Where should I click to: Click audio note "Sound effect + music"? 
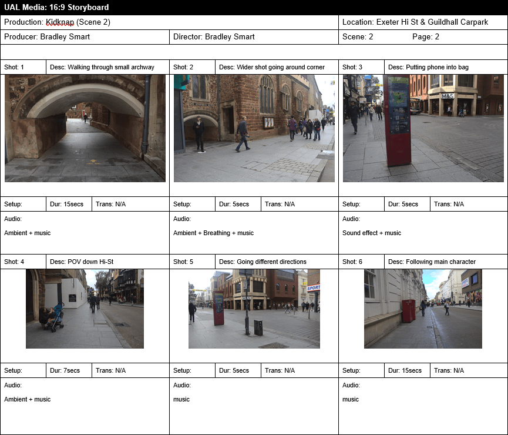pyautogui.click(x=372, y=233)
